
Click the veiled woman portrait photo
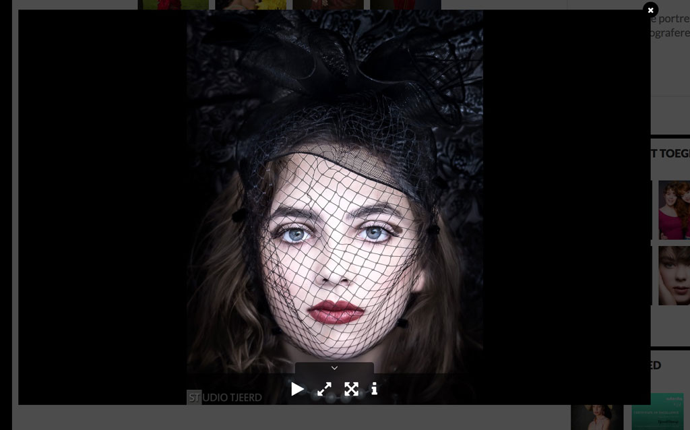pyautogui.click(x=335, y=207)
